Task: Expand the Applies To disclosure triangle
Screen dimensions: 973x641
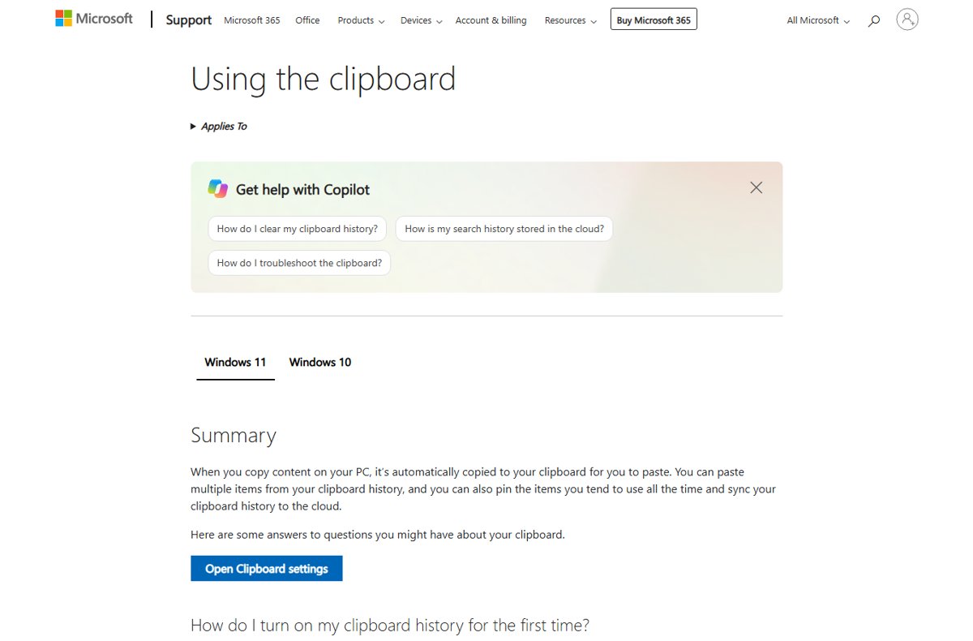Action: coord(193,127)
